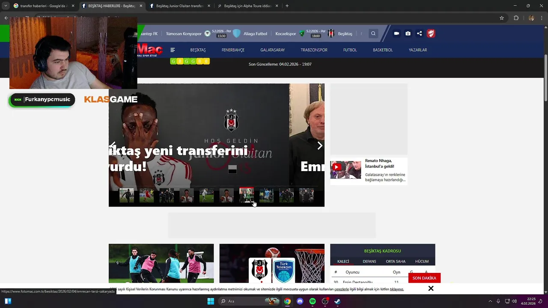Open the Windows widgets icon on the taskbar
Image resolution: width=548 pixels, height=308 pixels.
pos(8,301)
